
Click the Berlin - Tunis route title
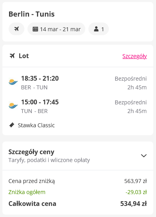pos(31,14)
